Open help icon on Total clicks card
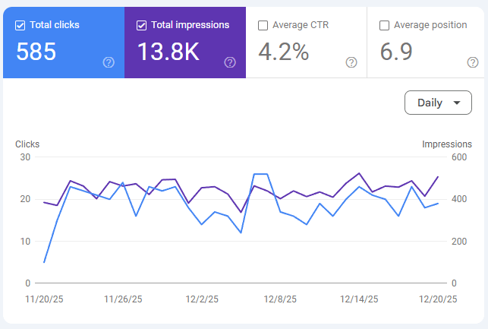 [109, 62]
